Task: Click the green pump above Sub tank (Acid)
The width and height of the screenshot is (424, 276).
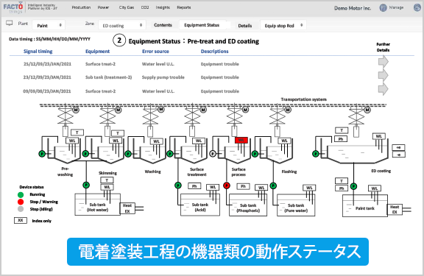Action: pyautogui.click(x=178, y=185)
